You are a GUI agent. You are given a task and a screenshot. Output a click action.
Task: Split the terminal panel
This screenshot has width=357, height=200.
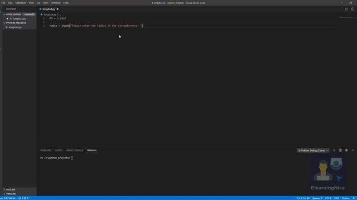pyautogui.click(x=340, y=150)
